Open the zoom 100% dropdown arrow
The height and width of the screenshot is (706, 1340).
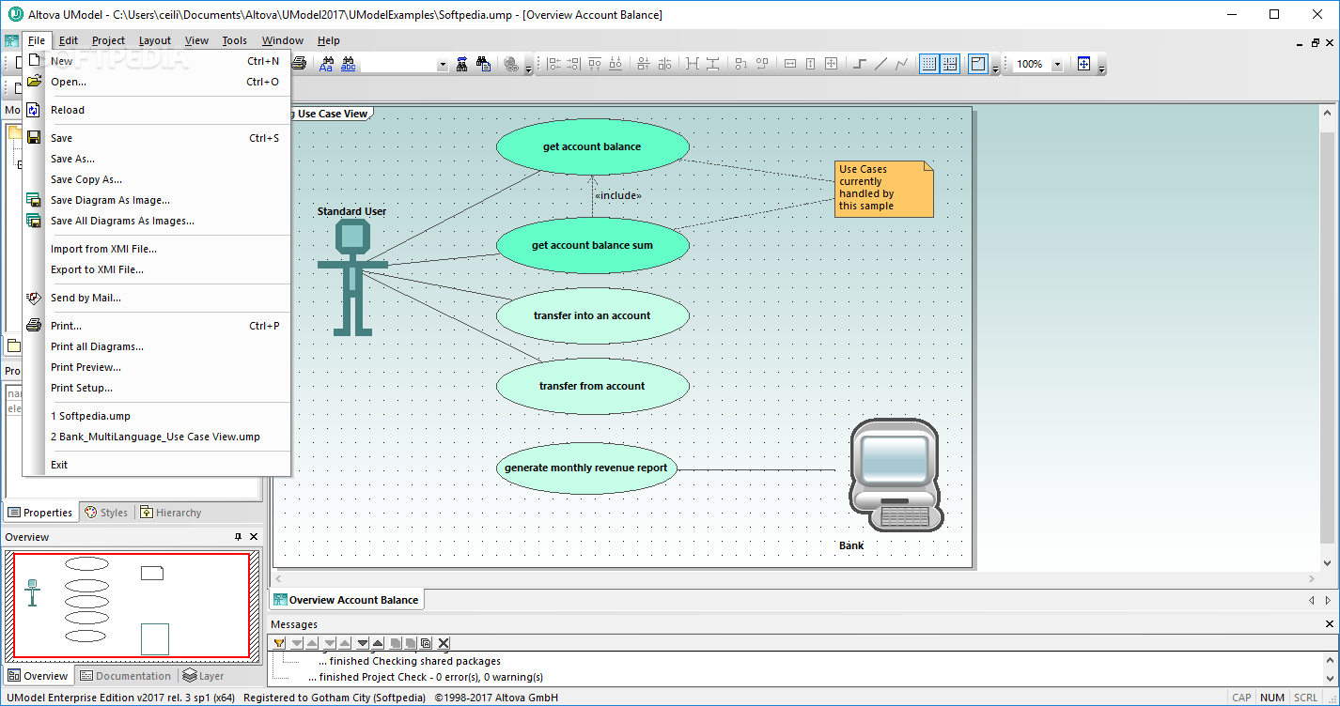click(1057, 64)
